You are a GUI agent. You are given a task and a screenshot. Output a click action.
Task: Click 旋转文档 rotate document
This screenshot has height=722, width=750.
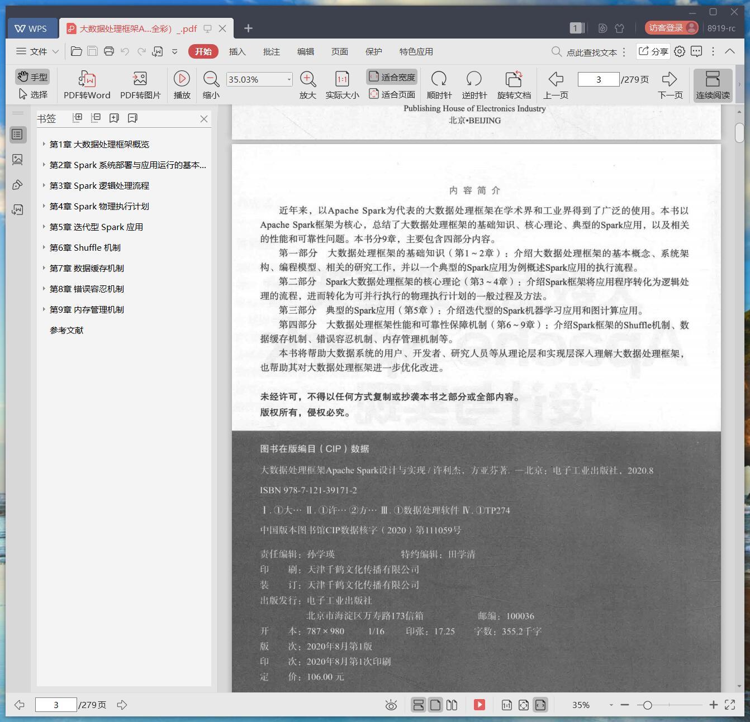pyautogui.click(x=514, y=85)
